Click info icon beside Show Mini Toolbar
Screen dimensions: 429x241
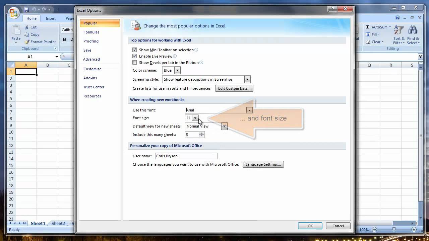[196, 50]
